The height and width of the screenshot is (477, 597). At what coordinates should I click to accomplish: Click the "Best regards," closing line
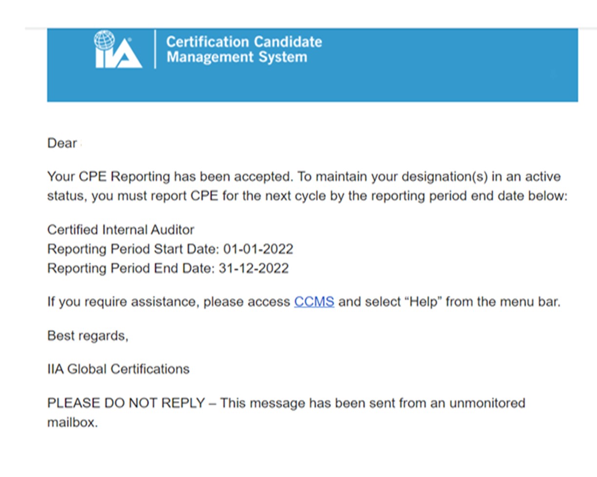tap(88, 335)
